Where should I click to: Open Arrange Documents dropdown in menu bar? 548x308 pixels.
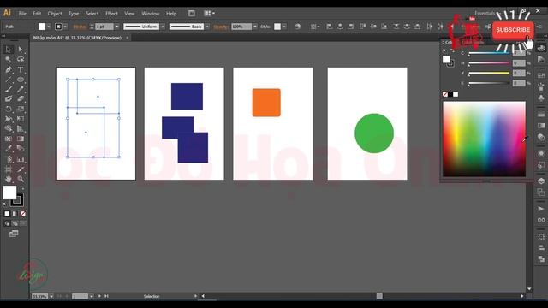[x=209, y=14]
